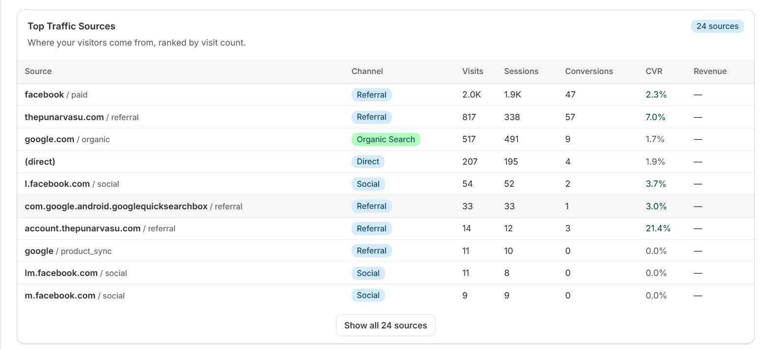
Task: Open google / product_sync source row
Action: (x=68, y=251)
